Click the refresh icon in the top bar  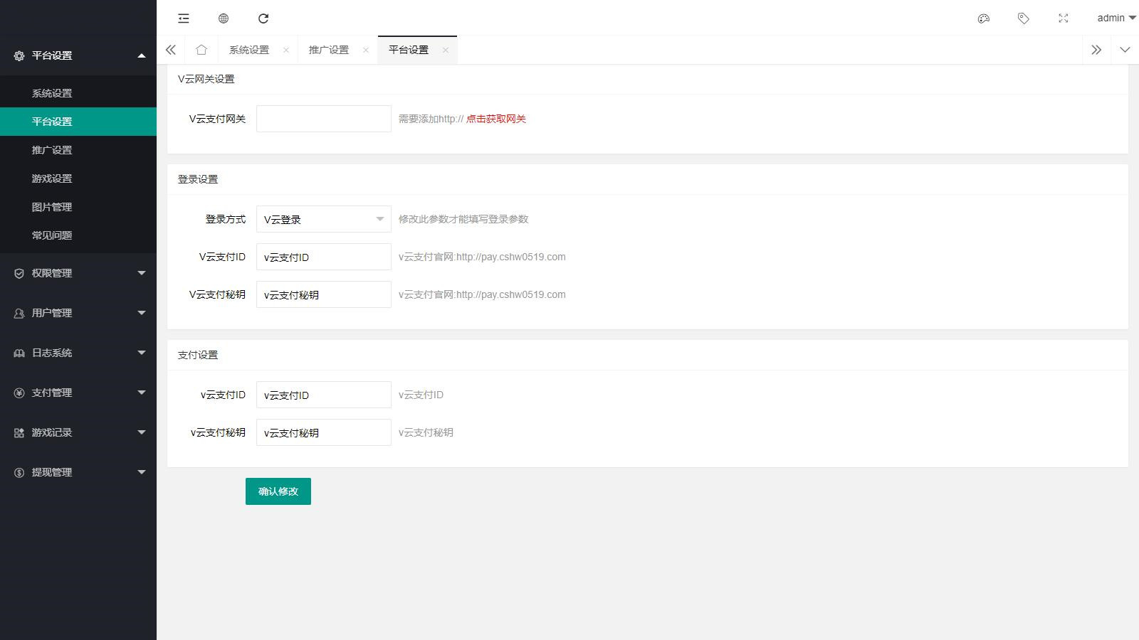click(263, 18)
